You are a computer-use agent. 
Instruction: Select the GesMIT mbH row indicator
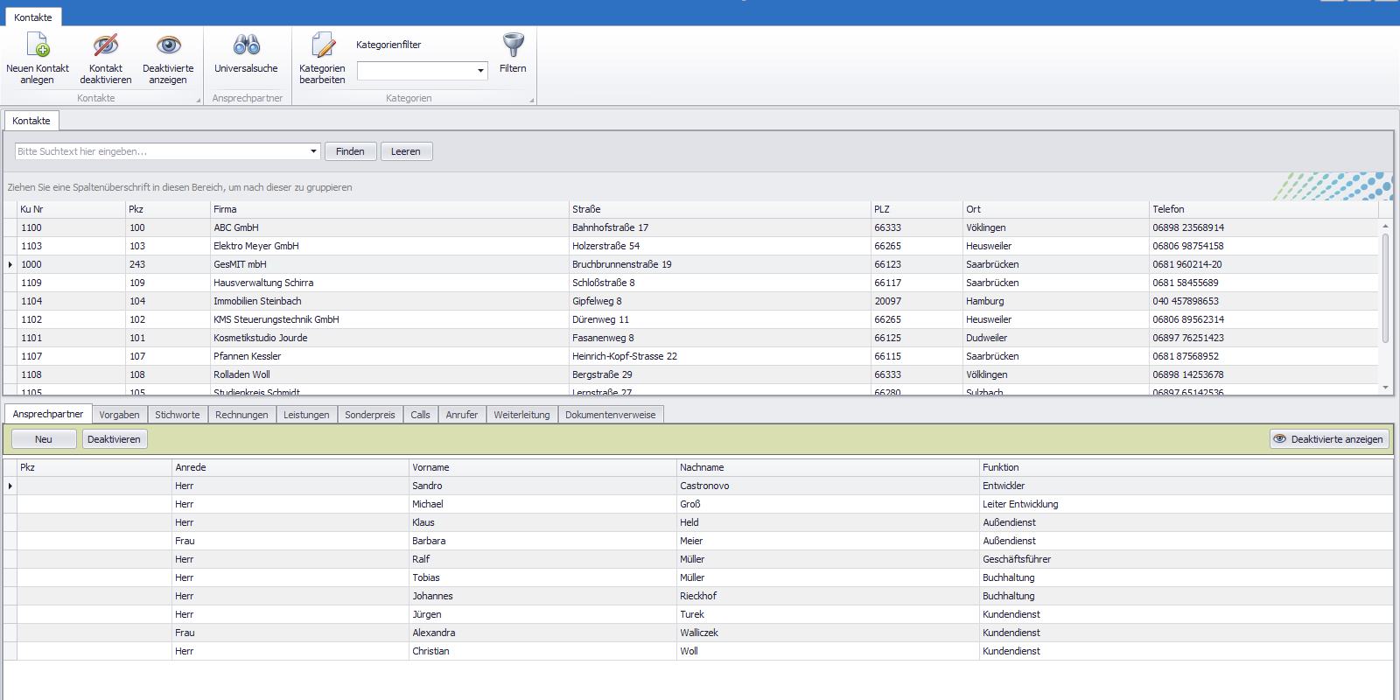point(10,264)
